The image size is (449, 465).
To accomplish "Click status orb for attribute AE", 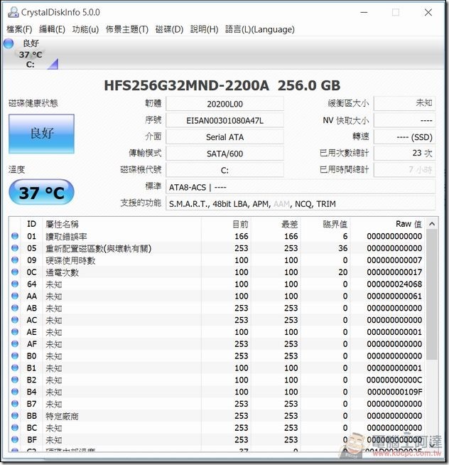I will click(15, 332).
